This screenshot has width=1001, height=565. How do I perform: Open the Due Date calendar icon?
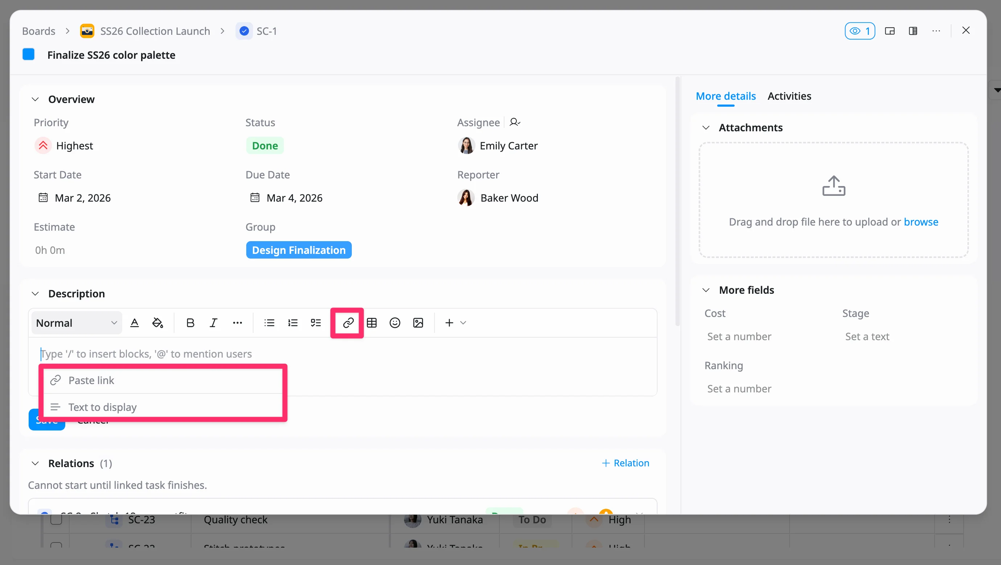tap(255, 198)
